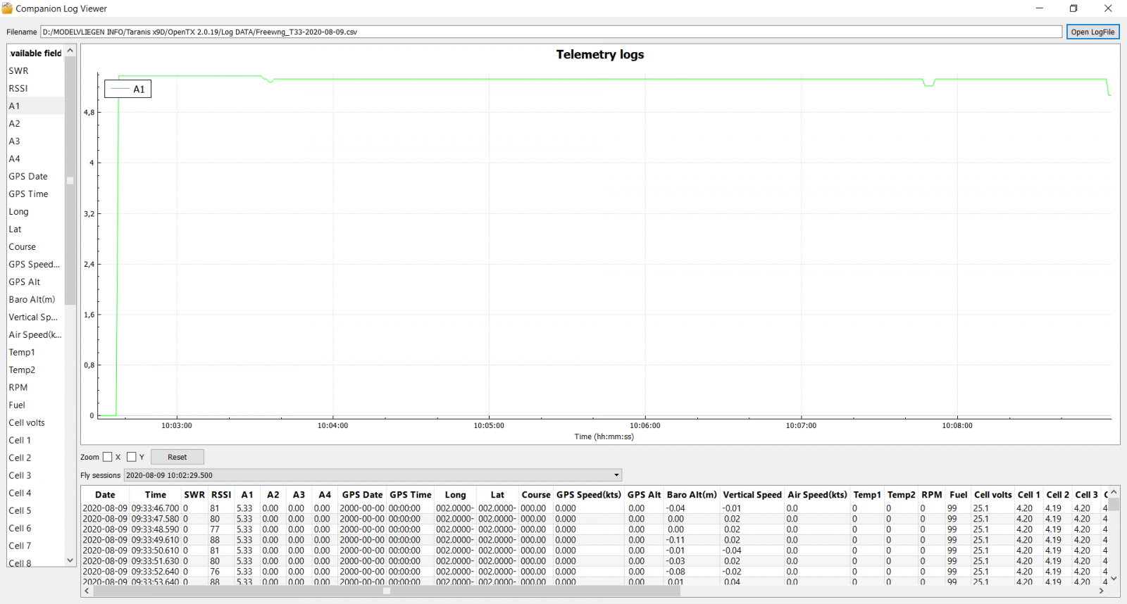Select the A2 field in the list
Image resolution: width=1127 pixels, height=604 pixels.
[36, 123]
